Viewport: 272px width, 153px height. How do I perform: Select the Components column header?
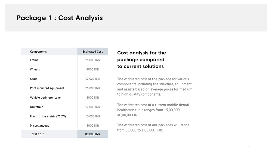[38, 52]
